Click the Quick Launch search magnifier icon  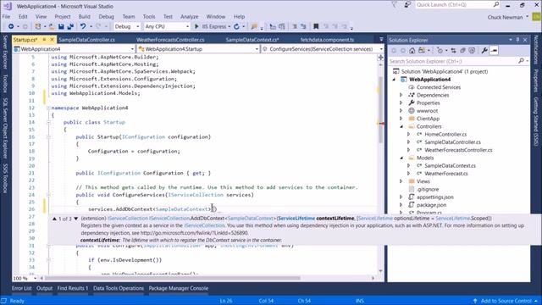coord(496,4)
